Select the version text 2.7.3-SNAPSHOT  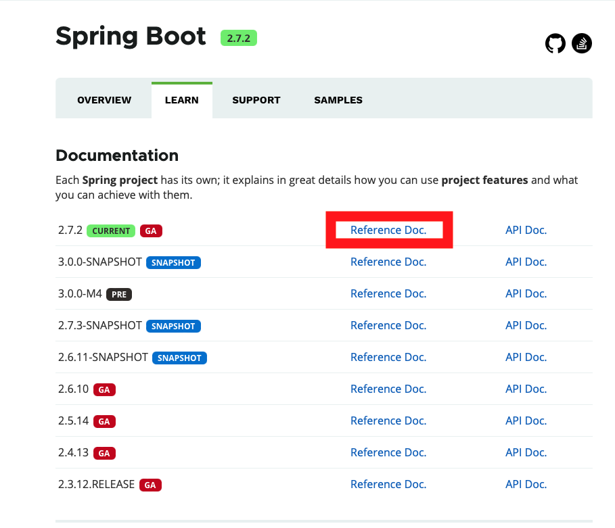(x=100, y=325)
